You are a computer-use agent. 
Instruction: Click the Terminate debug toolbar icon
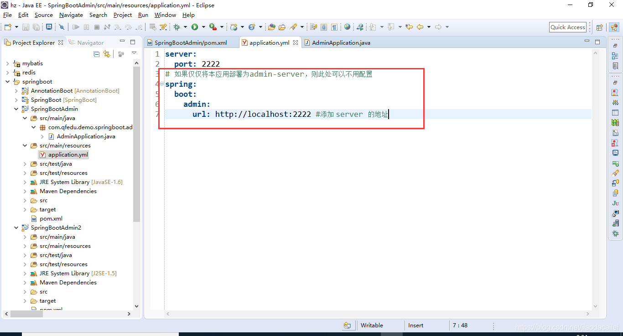pos(97,27)
